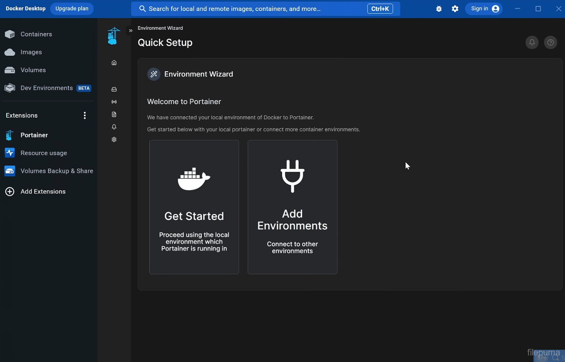The height and width of the screenshot is (362, 565).
Task: Expand the Portainer sidebar with chevron
Action: point(131,31)
